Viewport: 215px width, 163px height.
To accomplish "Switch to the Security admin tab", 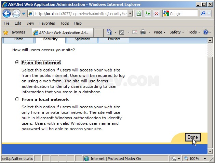I will click(50, 40).
